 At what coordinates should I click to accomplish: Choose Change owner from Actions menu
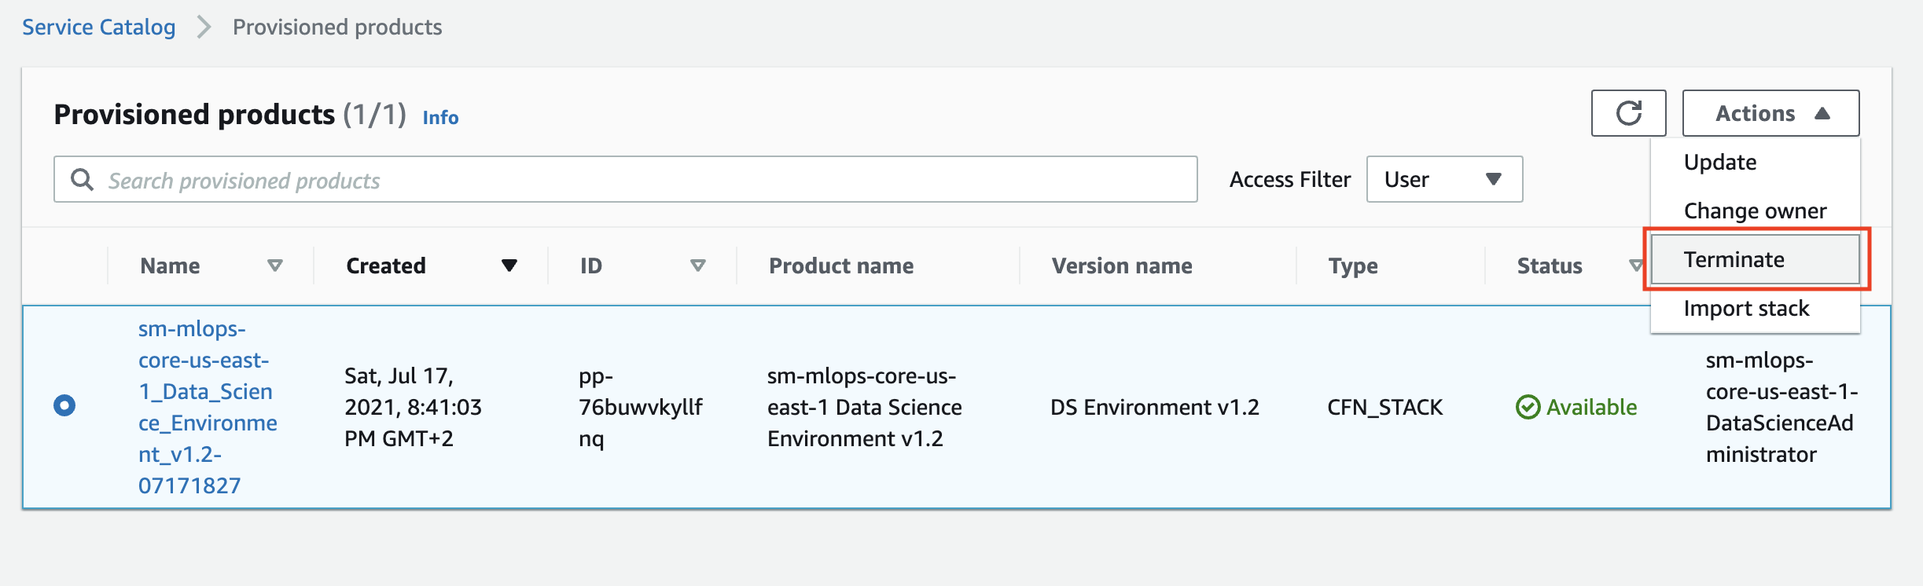click(x=1755, y=211)
